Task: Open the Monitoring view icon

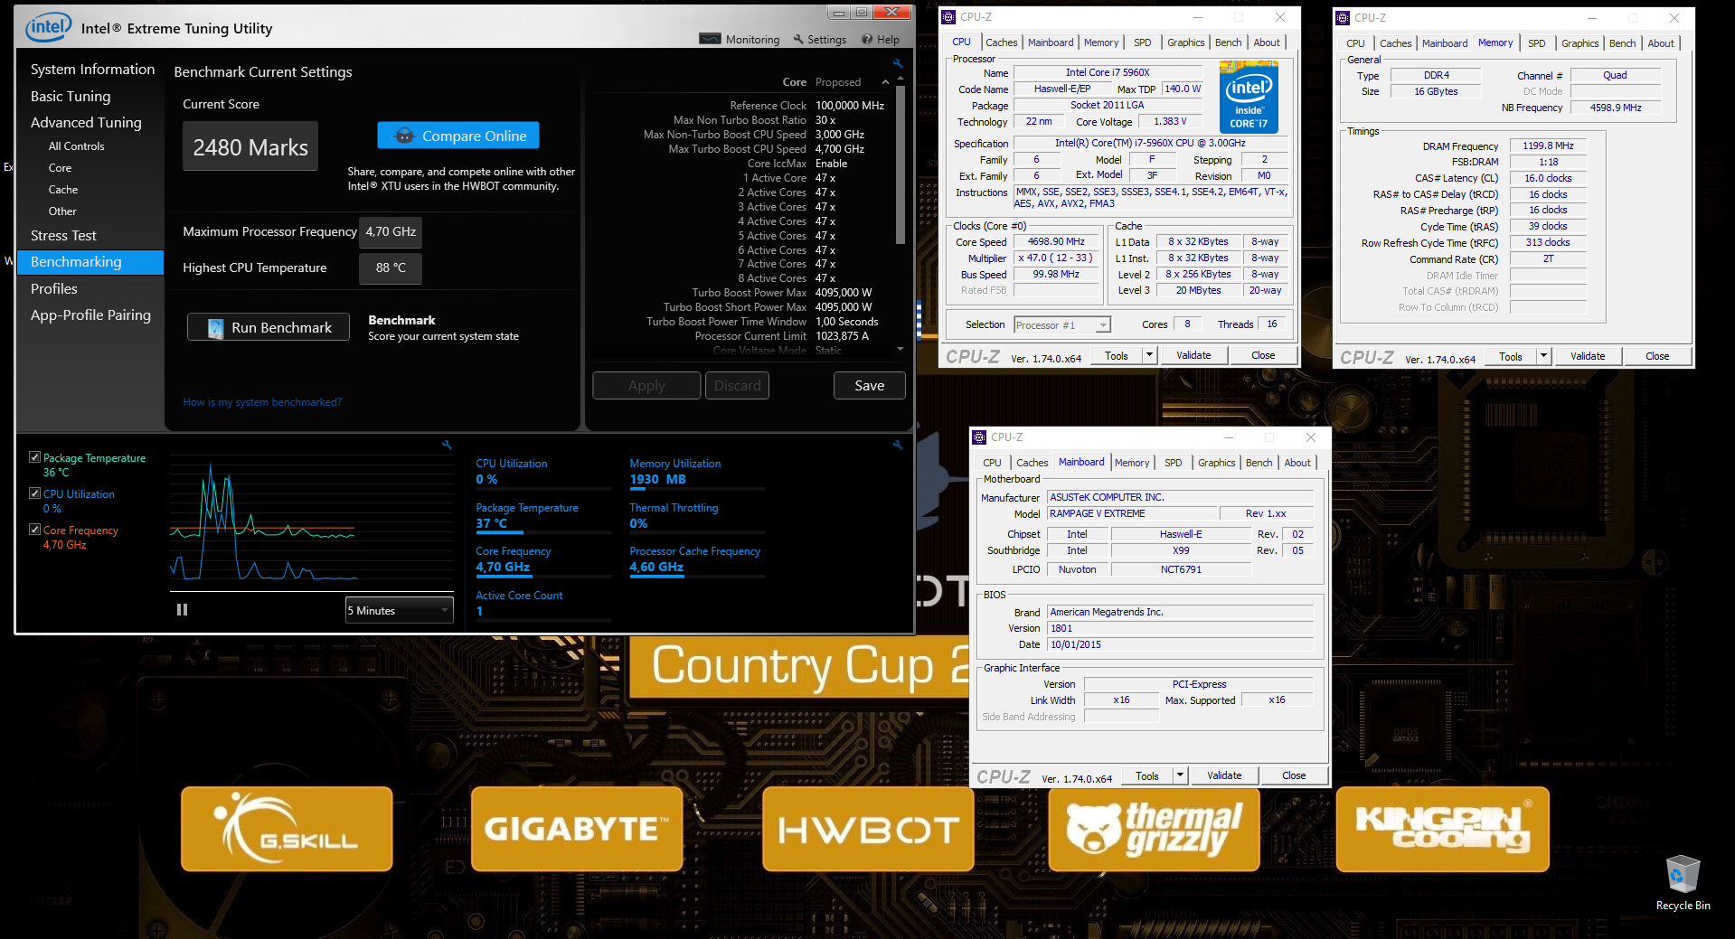Action: coord(711,39)
